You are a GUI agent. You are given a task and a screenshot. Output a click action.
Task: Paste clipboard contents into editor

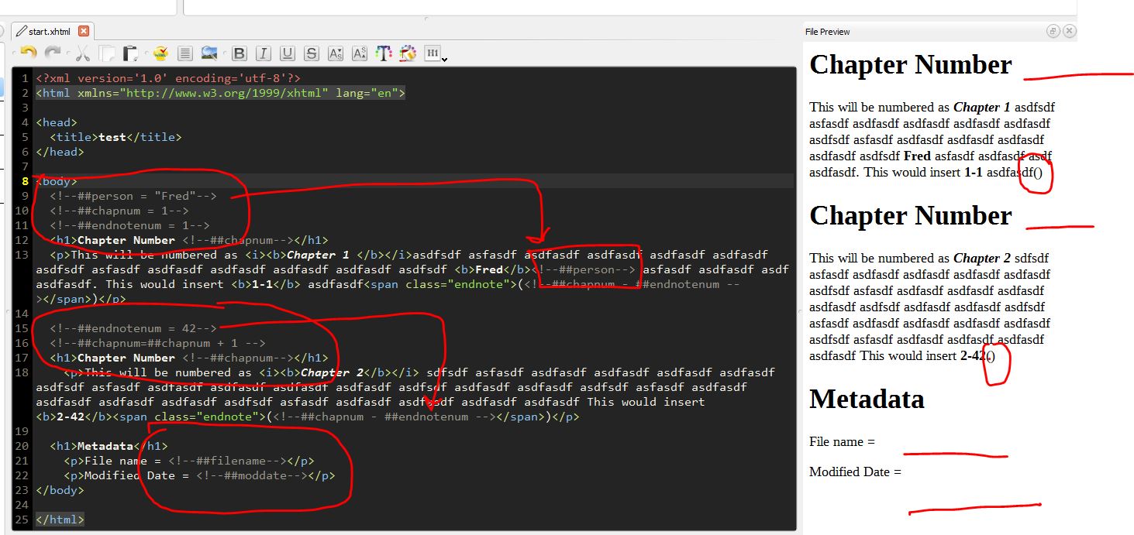(x=131, y=53)
